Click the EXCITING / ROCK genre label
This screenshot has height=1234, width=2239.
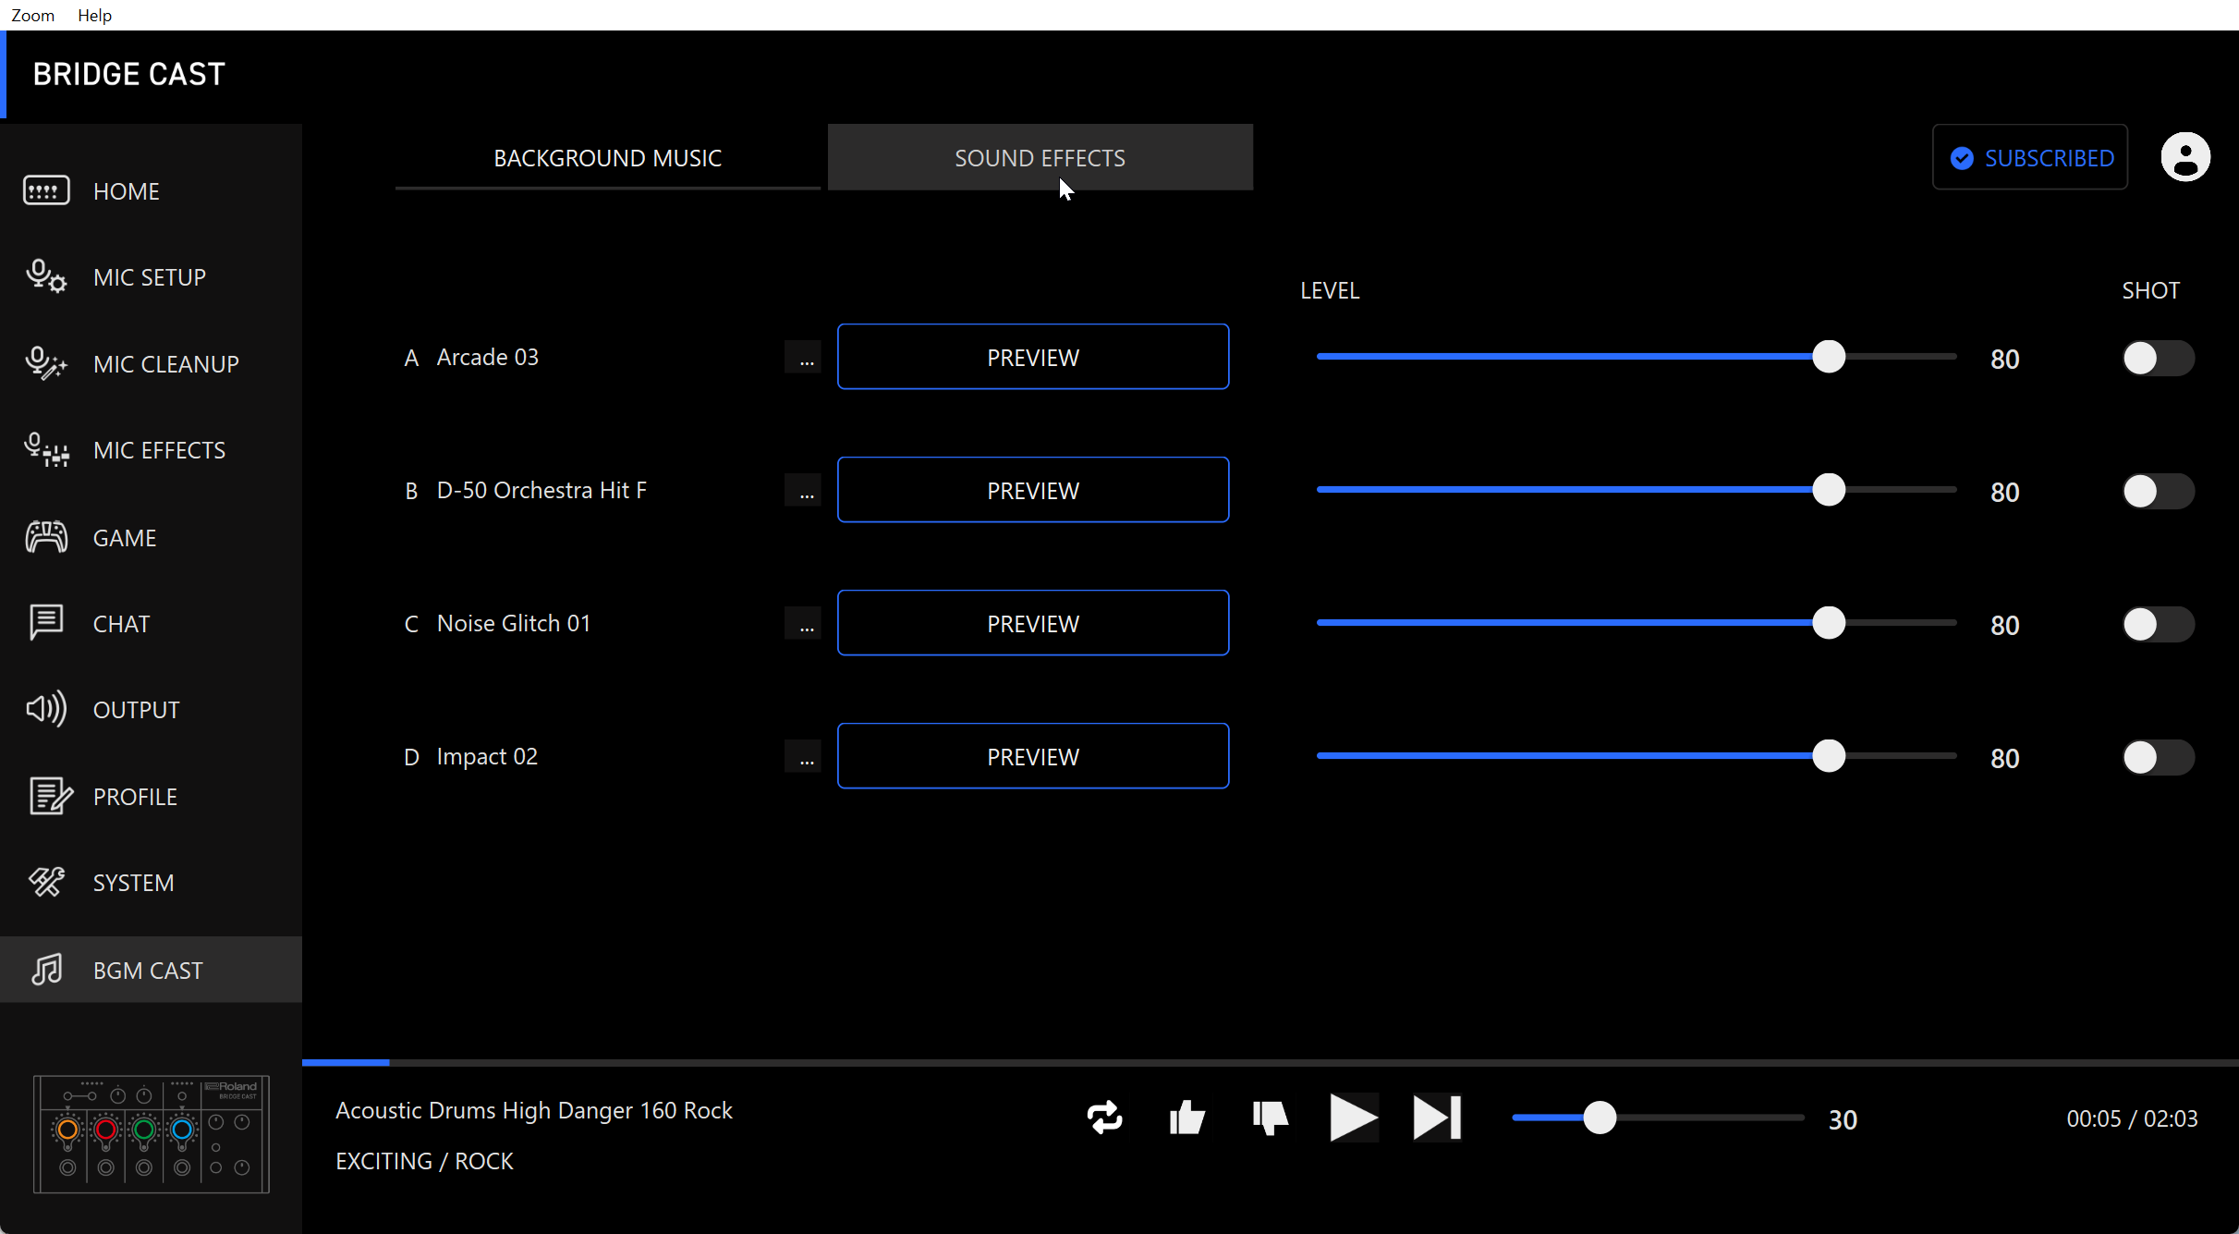[424, 1161]
